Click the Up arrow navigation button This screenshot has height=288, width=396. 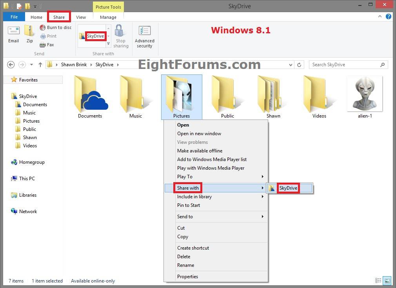point(40,65)
